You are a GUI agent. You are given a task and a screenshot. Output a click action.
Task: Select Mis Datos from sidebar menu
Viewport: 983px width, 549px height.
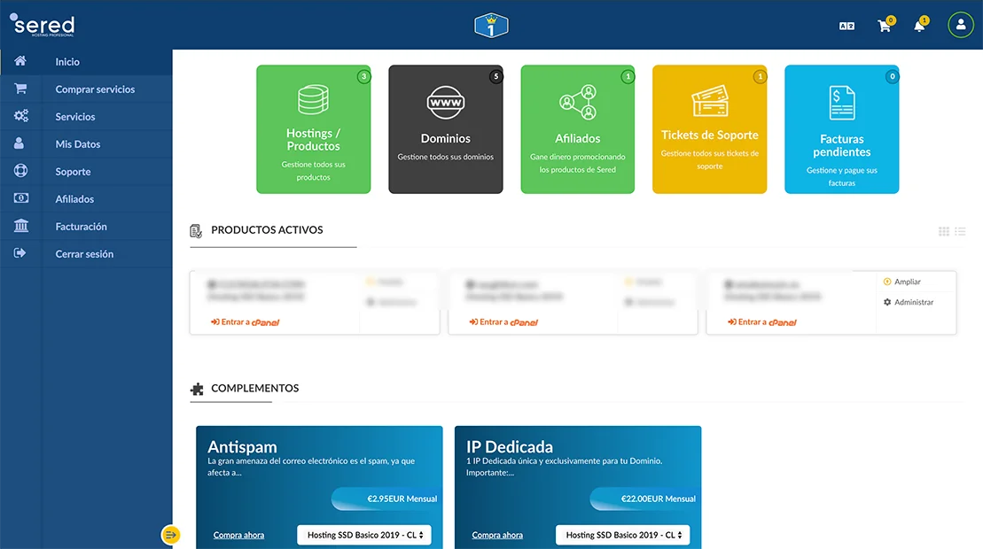(x=78, y=144)
